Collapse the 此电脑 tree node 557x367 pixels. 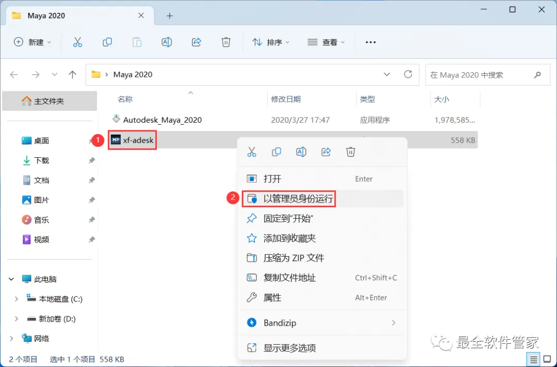11,279
